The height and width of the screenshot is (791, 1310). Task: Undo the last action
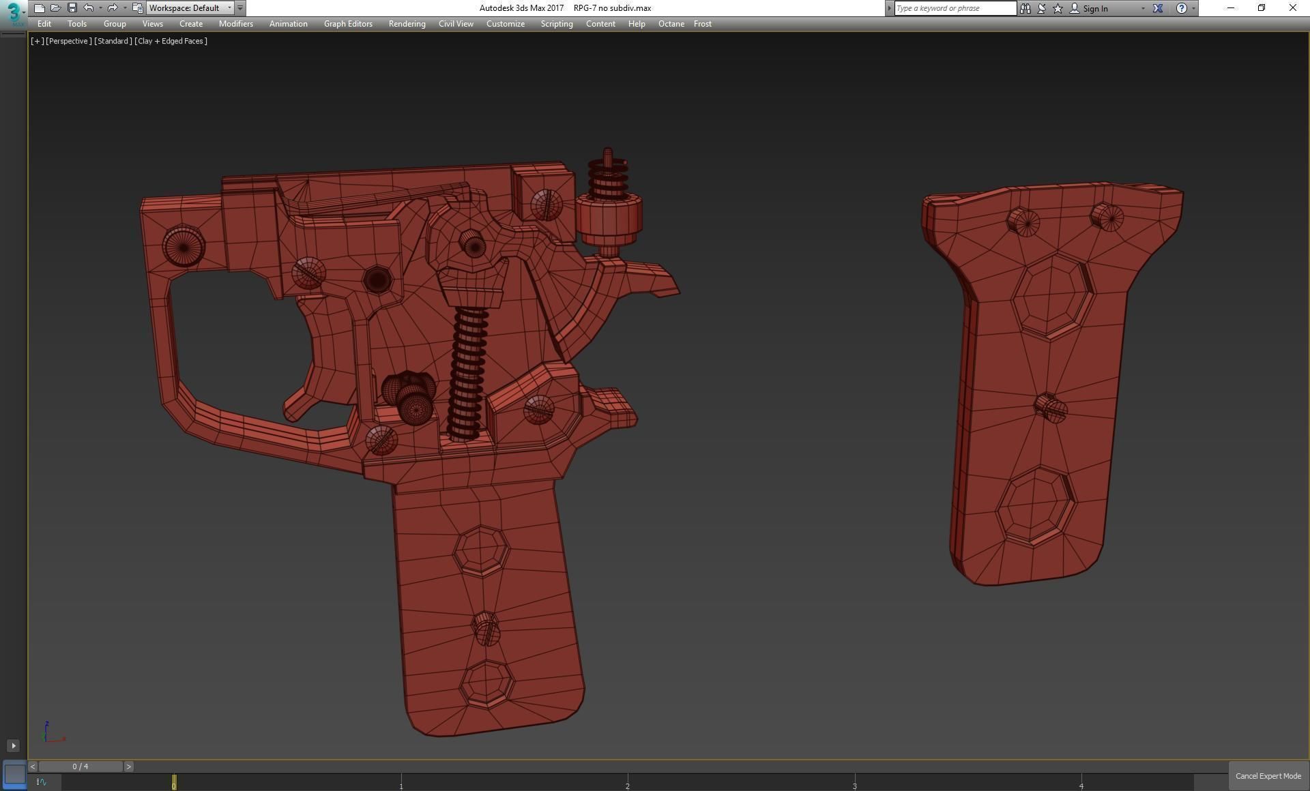[88, 8]
